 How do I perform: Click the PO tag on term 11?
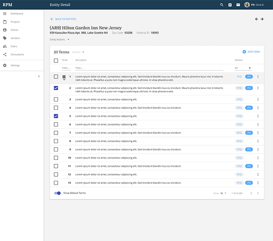point(249,166)
